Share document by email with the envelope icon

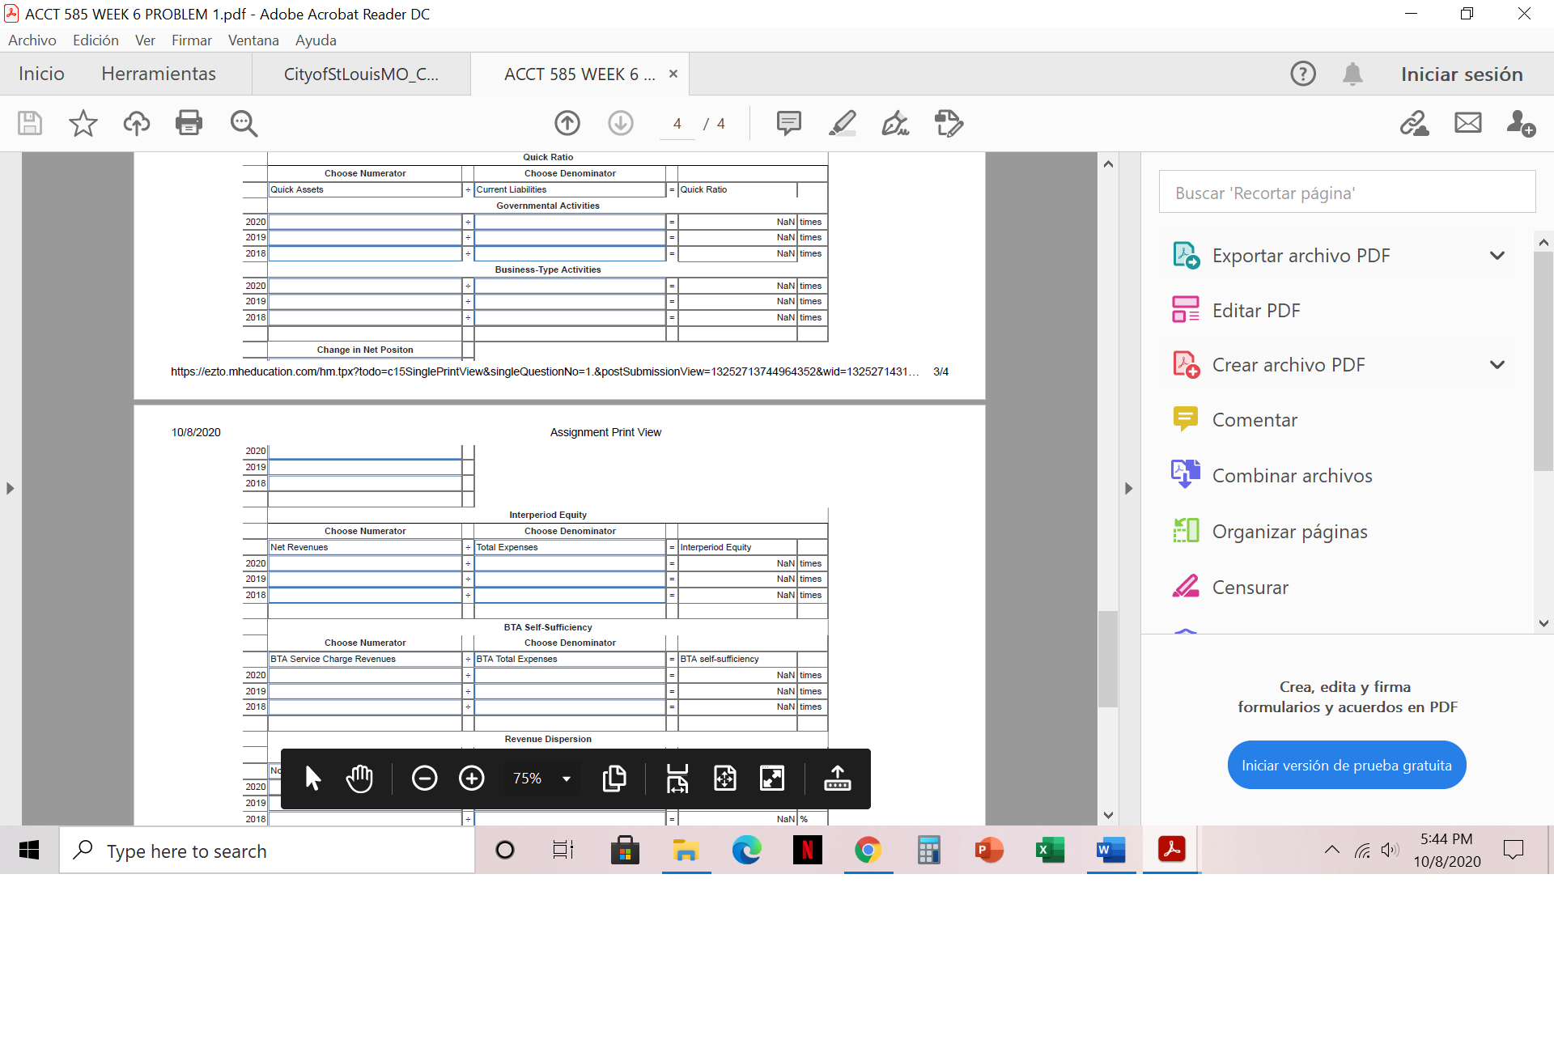coord(1467,123)
